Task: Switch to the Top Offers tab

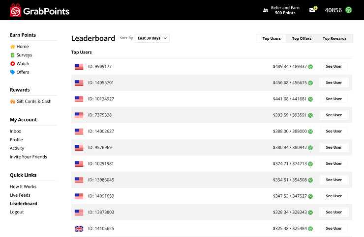Action: 302,38
